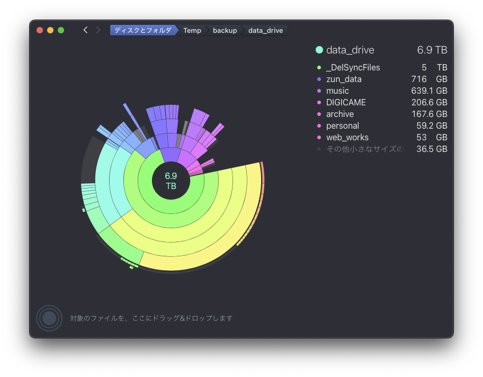Select music folder row
This screenshot has width=483, height=377.
(382, 91)
